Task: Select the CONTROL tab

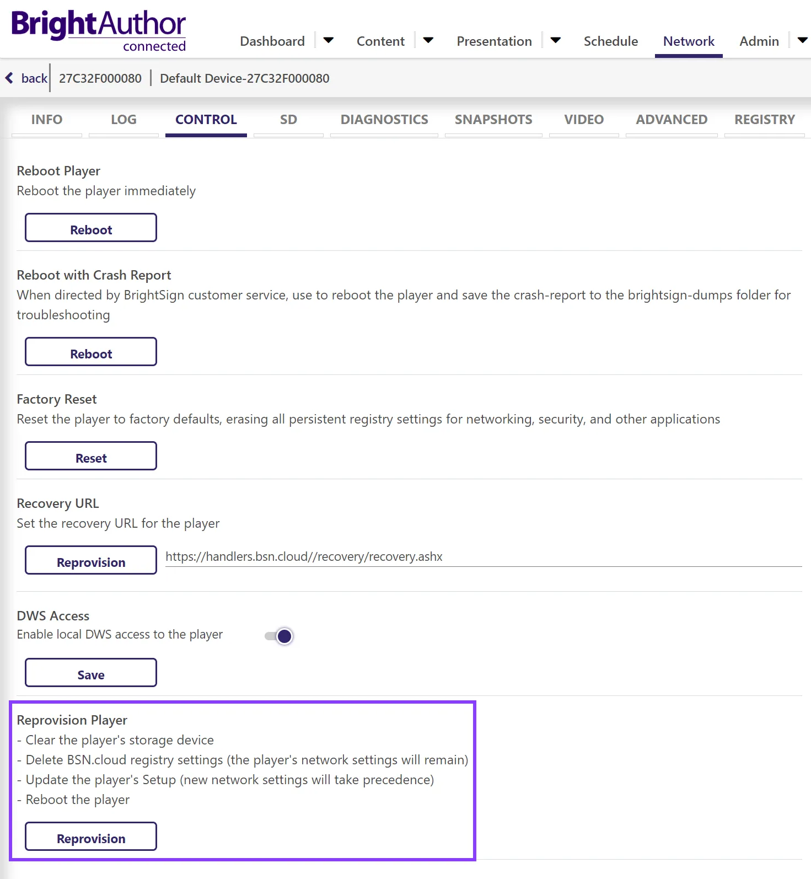Action: point(206,120)
